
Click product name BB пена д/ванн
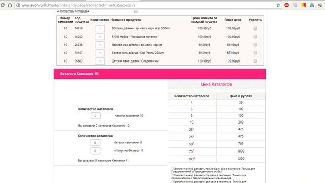141,28
